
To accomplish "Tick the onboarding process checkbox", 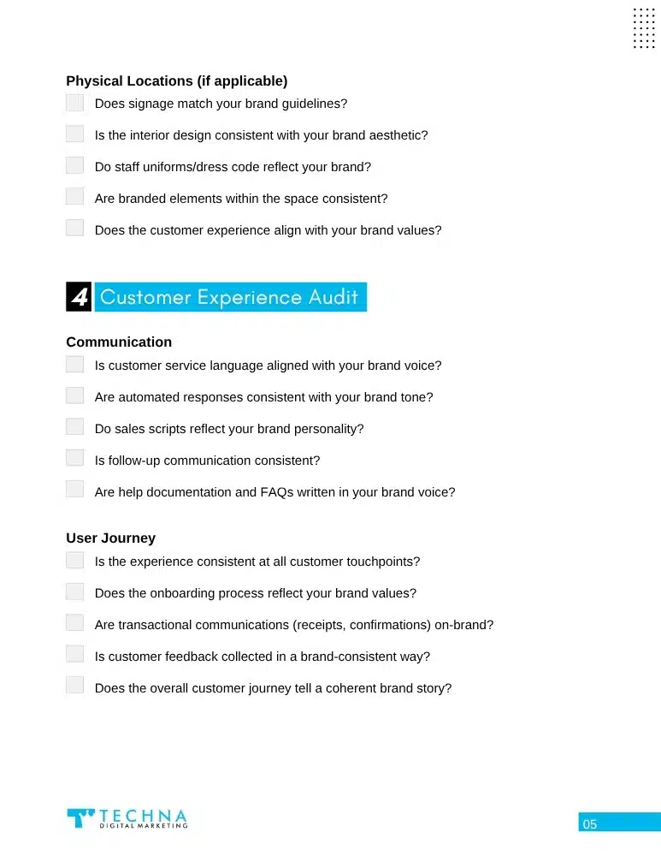I will (x=75, y=592).
